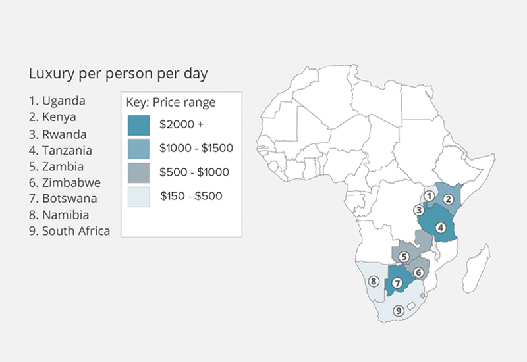527x362 pixels.
Task: Select the $1000 - $1500 color swatch
Action: 139,148
